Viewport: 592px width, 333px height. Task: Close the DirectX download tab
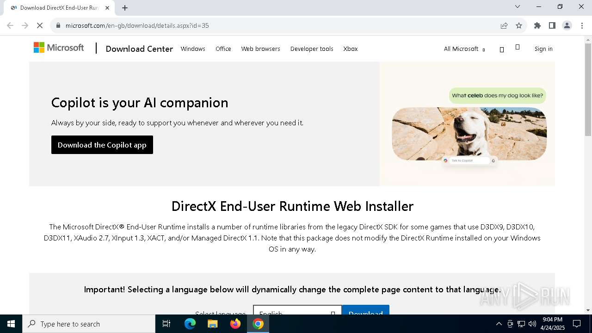click(107, 8)
